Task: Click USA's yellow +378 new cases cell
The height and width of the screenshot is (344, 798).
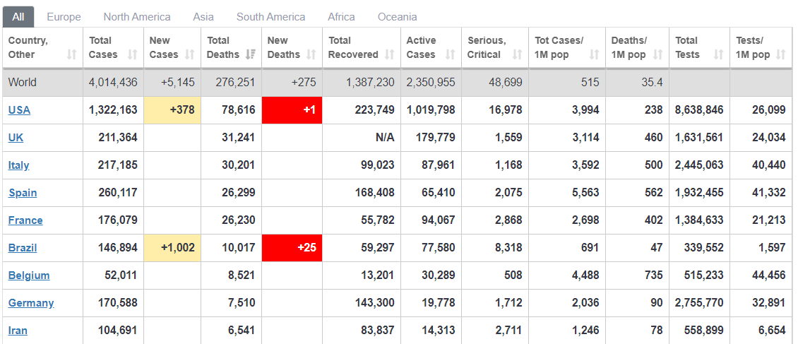Action: (x=172, y=110)
